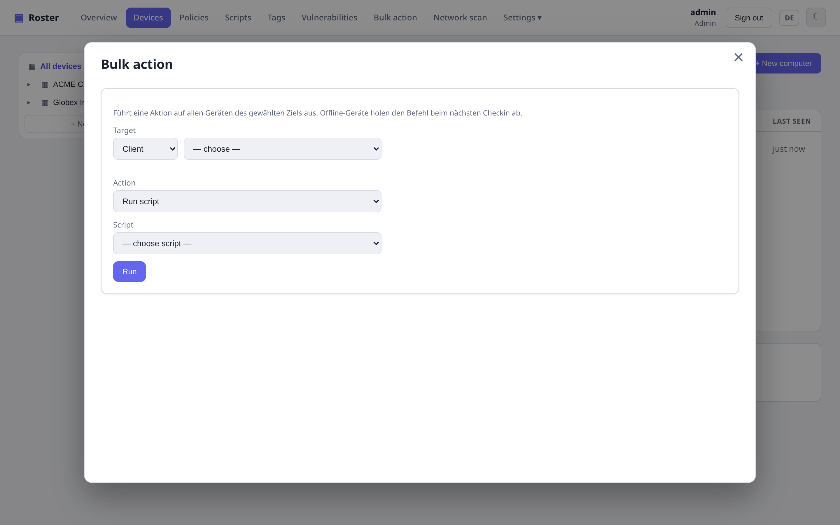Open the Tags tab

click(276, 18)
